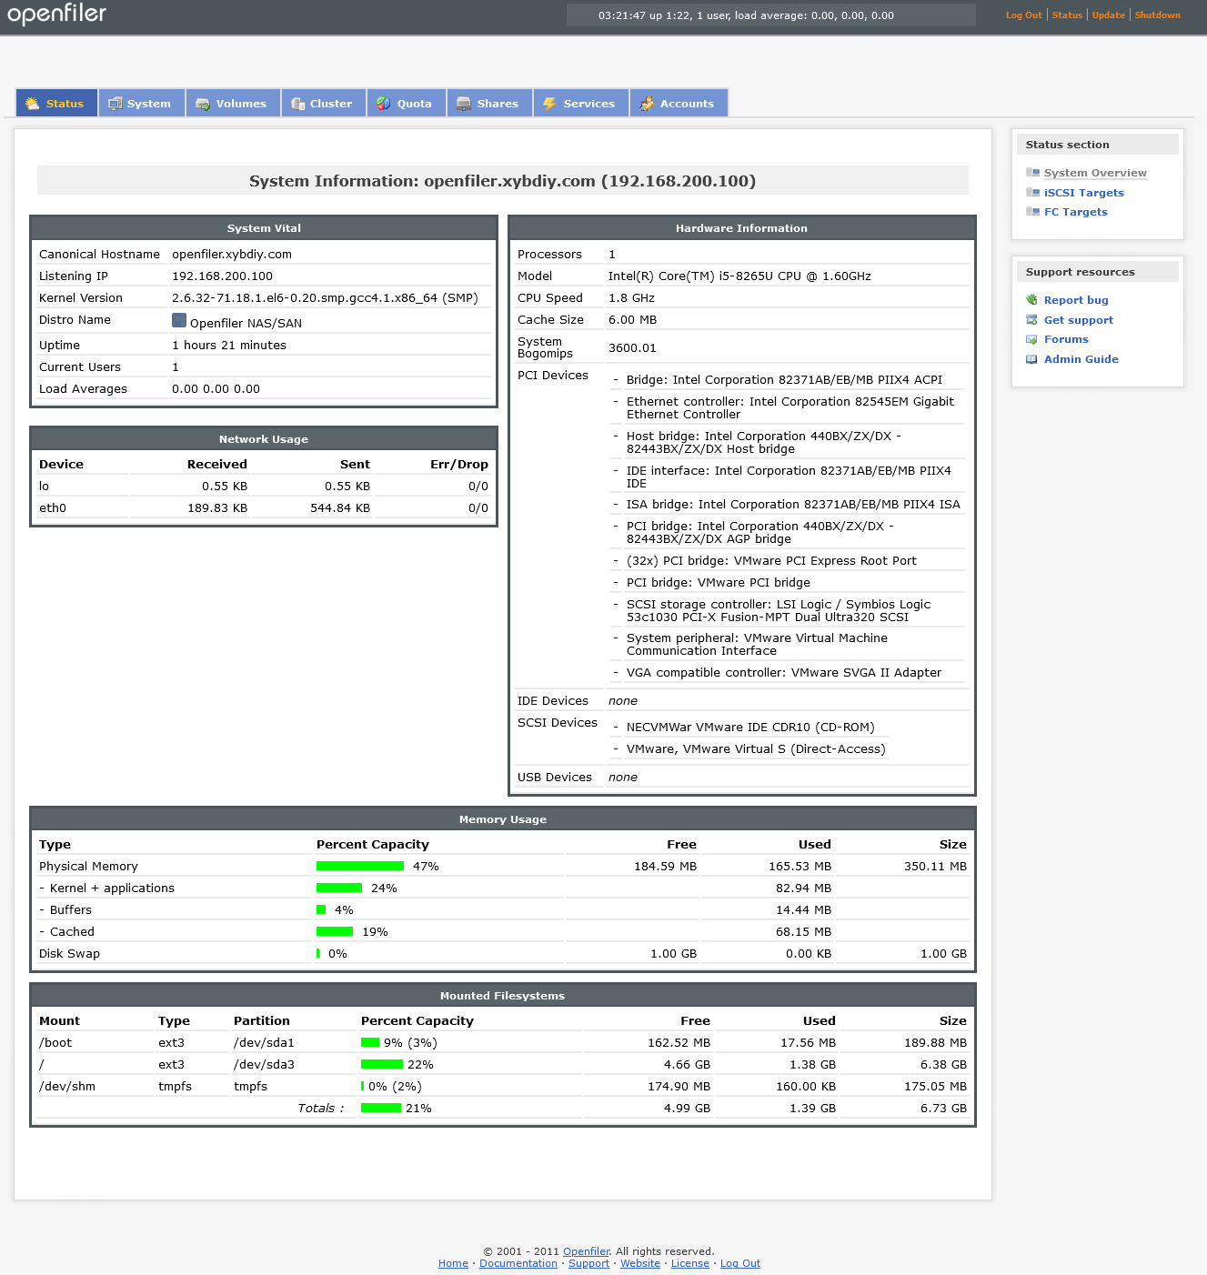The height and width of the screenshot is (1275, 1207).
Task: Click the iSCSI Targets icon in Status section
Action: (x=1033, y=192)
